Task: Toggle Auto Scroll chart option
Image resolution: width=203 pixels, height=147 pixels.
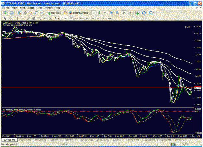Action: coord(124,13)
